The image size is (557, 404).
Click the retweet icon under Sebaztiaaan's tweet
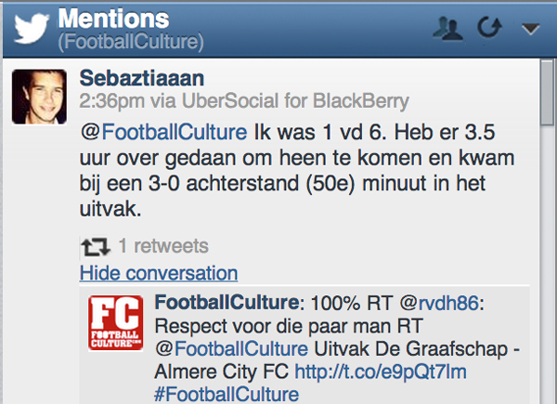click(x=93, y=246)
